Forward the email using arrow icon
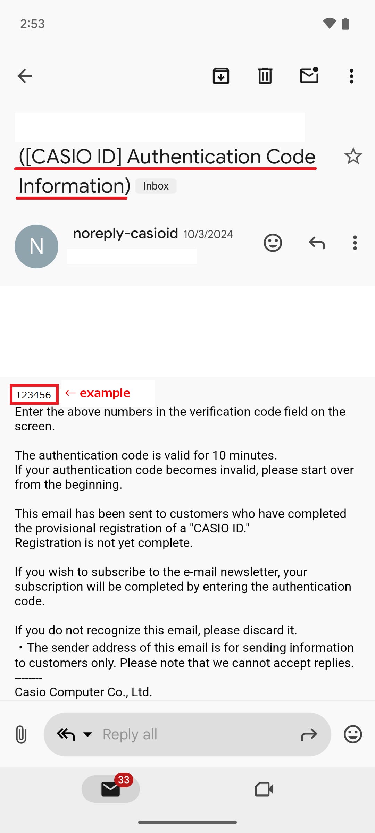The height and width of the screenshot is (833, 375). 309,734
